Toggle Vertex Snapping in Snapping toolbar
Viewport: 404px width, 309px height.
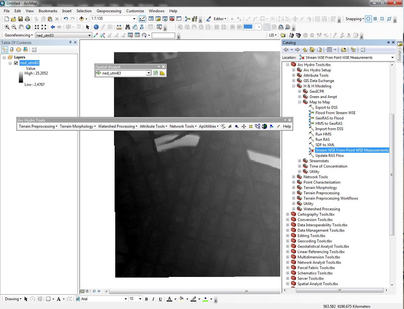tap(382, 19)
